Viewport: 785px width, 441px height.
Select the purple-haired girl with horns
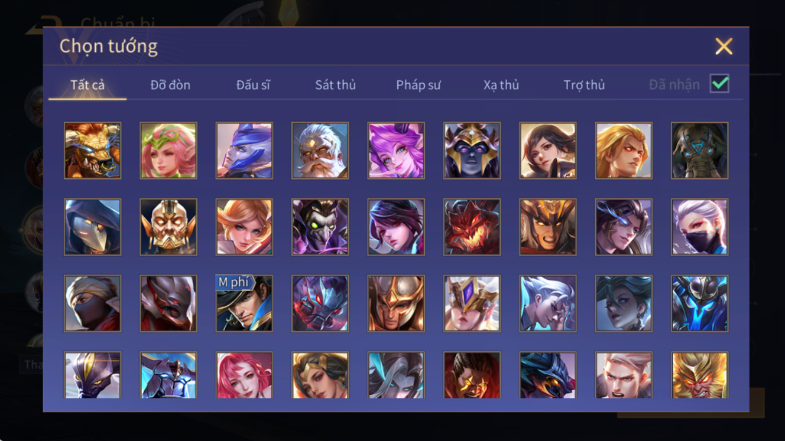pos(396,151)
